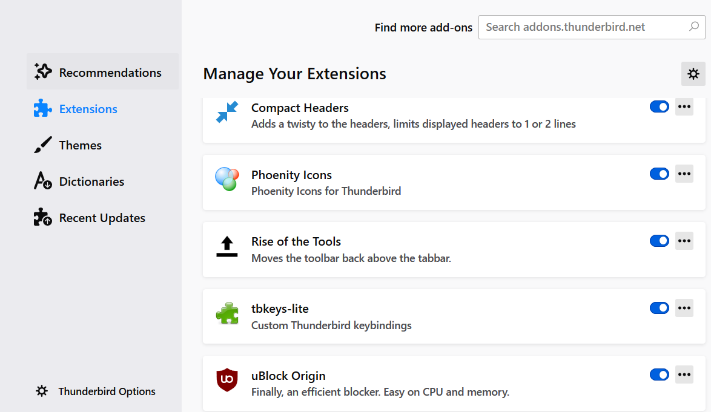Click the tbkeys-lite green puzzle icon
This screenshot has width=711, height=412.
[x=227, y=313]
